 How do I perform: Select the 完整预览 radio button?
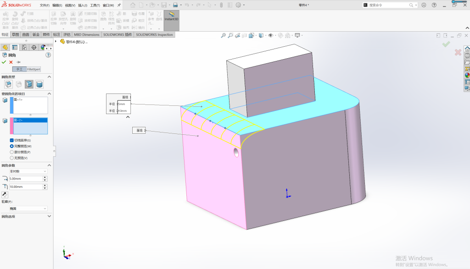coord(11,146)
